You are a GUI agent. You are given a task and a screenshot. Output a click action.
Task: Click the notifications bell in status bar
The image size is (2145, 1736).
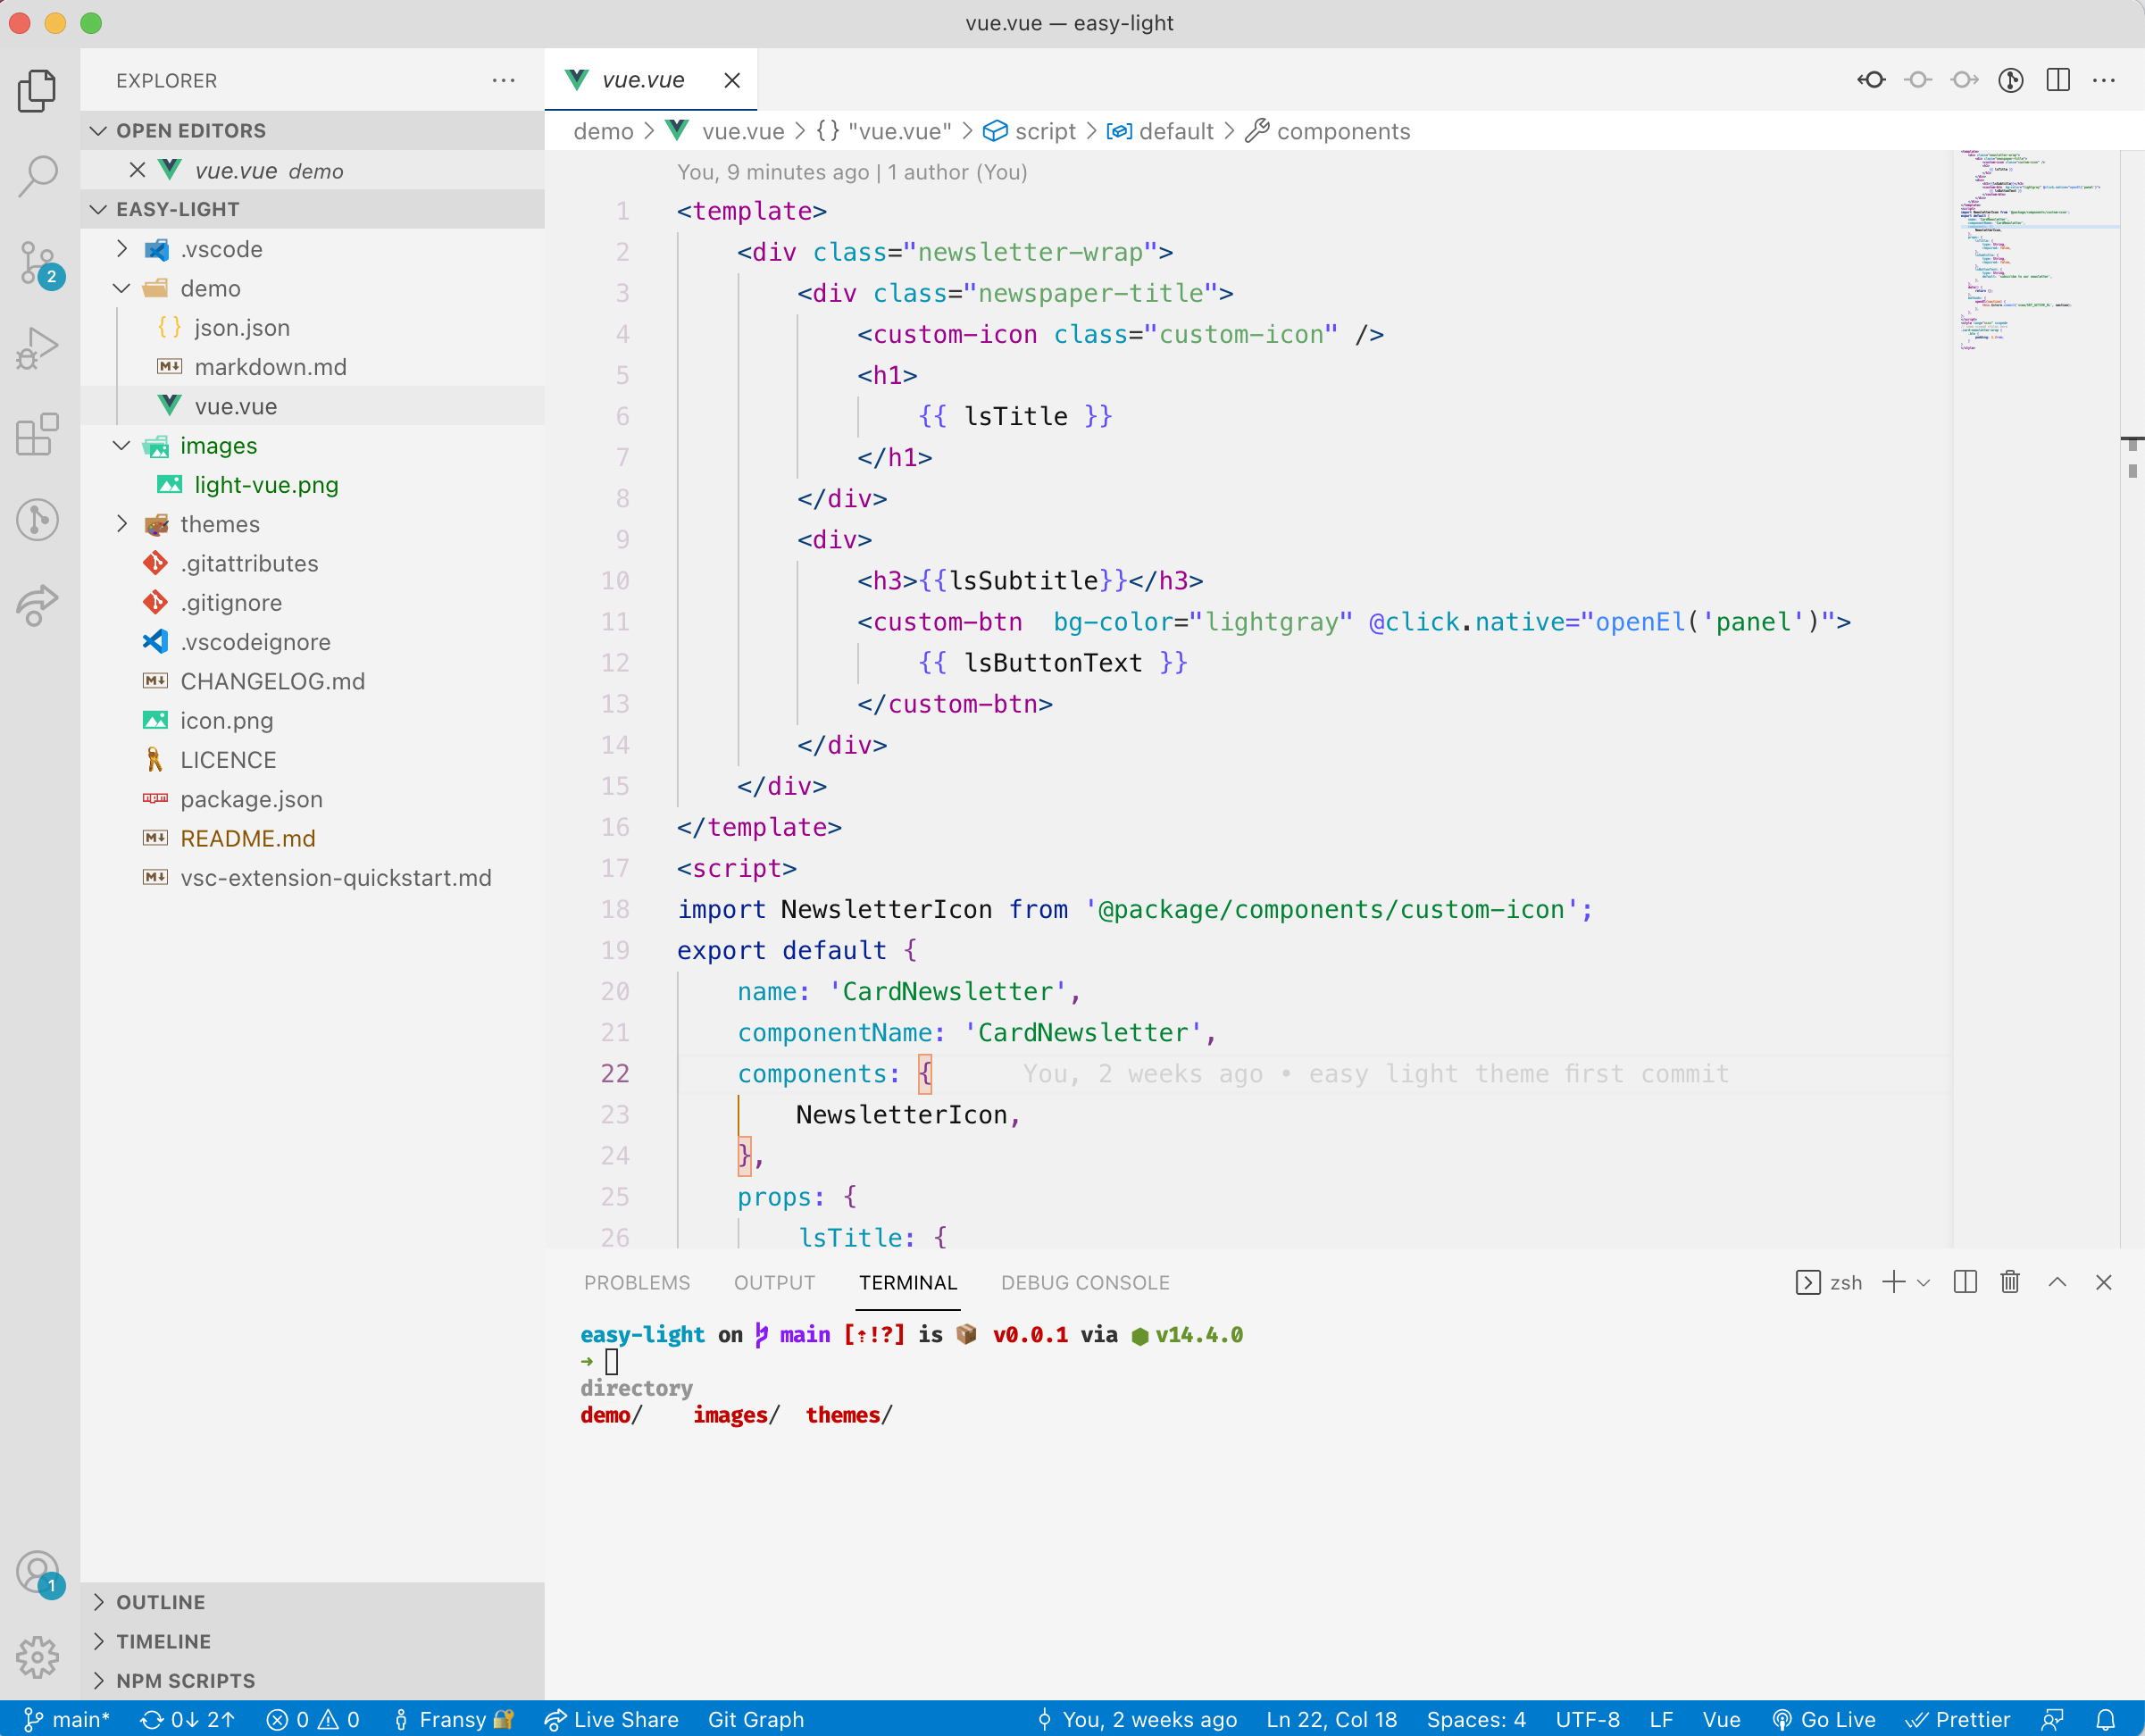pyautogui.click(x=2105, y=1719)
